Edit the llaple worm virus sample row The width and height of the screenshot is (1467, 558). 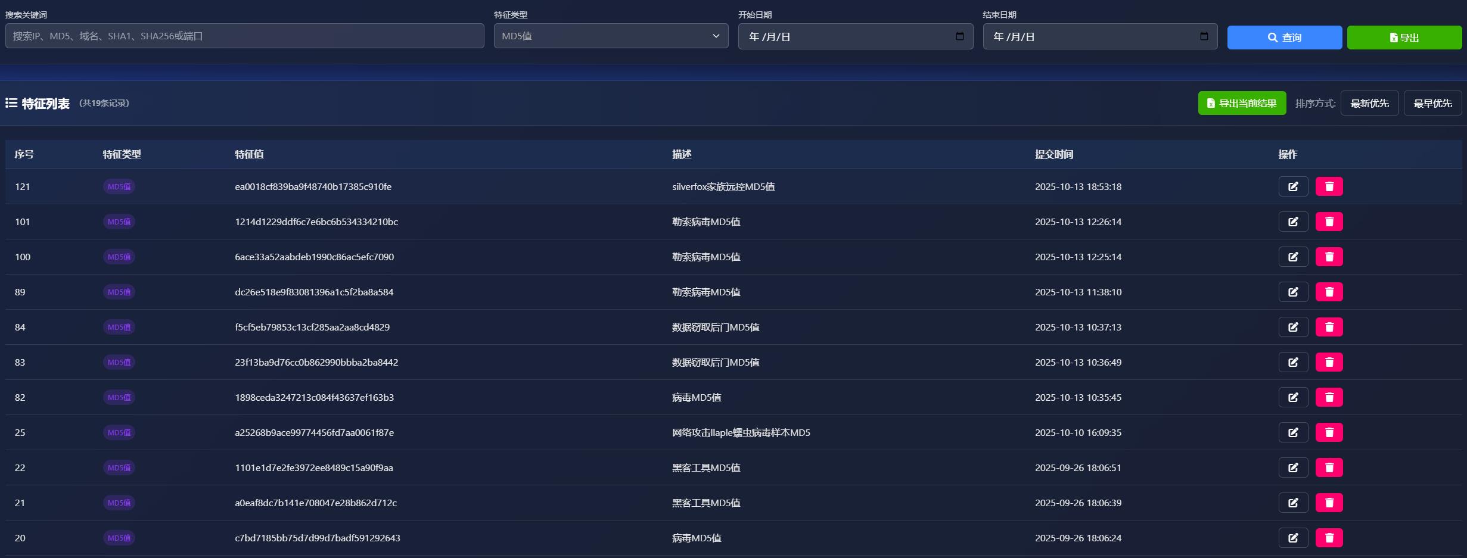(x=1292, y=432)
